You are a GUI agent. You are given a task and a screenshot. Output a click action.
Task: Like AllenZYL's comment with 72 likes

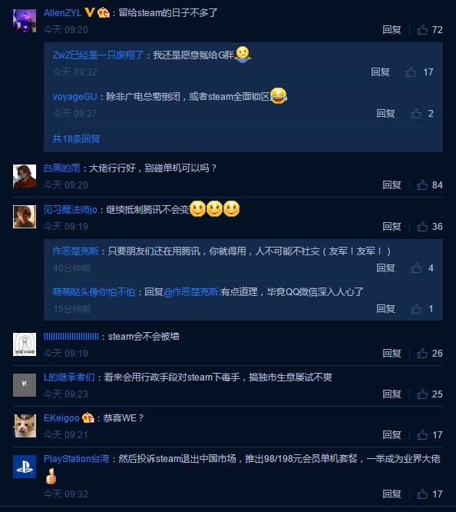click(422, 30)
